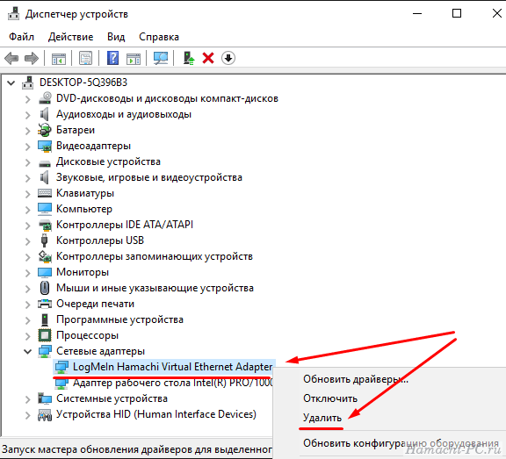
Task: Select Программные устройства row
Action: point(119,319)
